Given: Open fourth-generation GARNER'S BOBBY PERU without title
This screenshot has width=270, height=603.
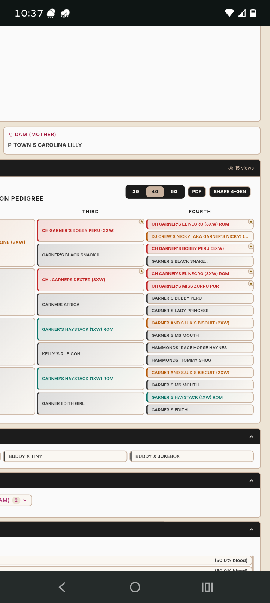Looking at the screenshot, I should click(x=200, y=298).
